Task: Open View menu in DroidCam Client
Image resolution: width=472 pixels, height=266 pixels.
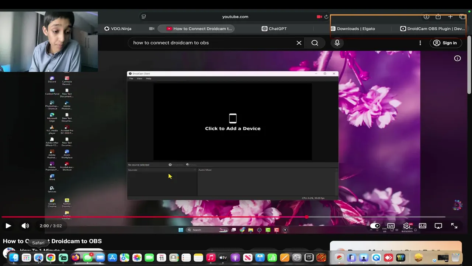Action: [139, 78]
